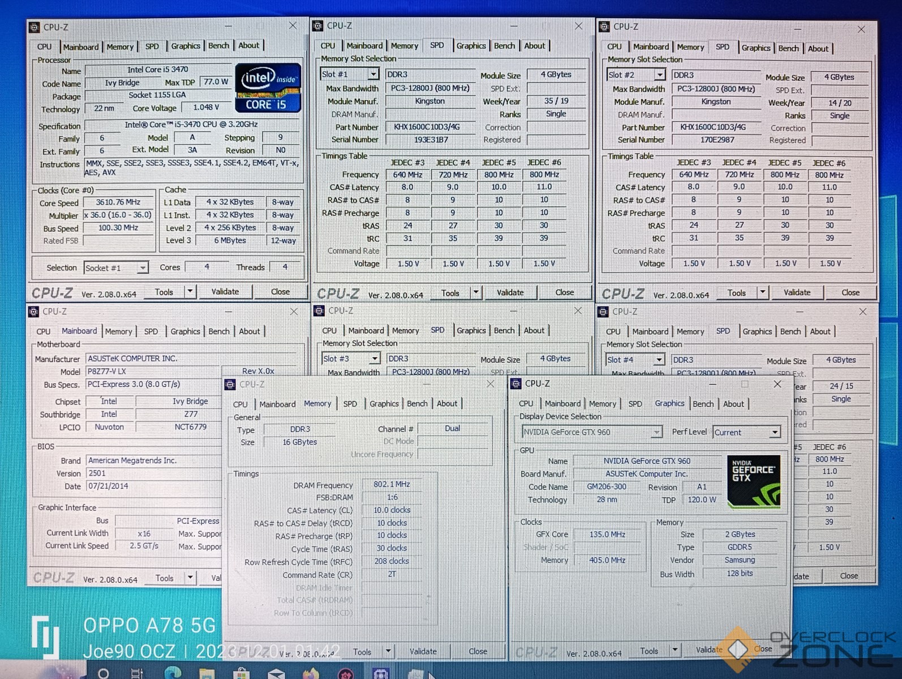This screenshot has height=679, width=902.
Task: Open Slot #2 memory slot dropdown
Action: coord(660,75)
